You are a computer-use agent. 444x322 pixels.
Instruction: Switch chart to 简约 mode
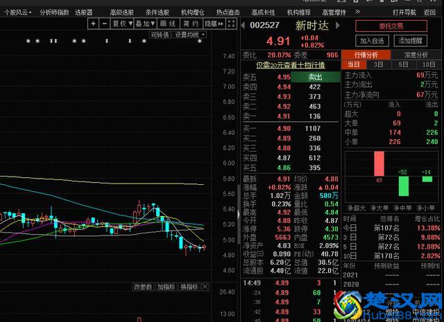(x=191, y=24)
